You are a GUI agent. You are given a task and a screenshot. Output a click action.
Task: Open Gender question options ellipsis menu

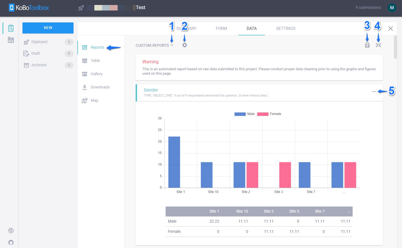(374, 92)
